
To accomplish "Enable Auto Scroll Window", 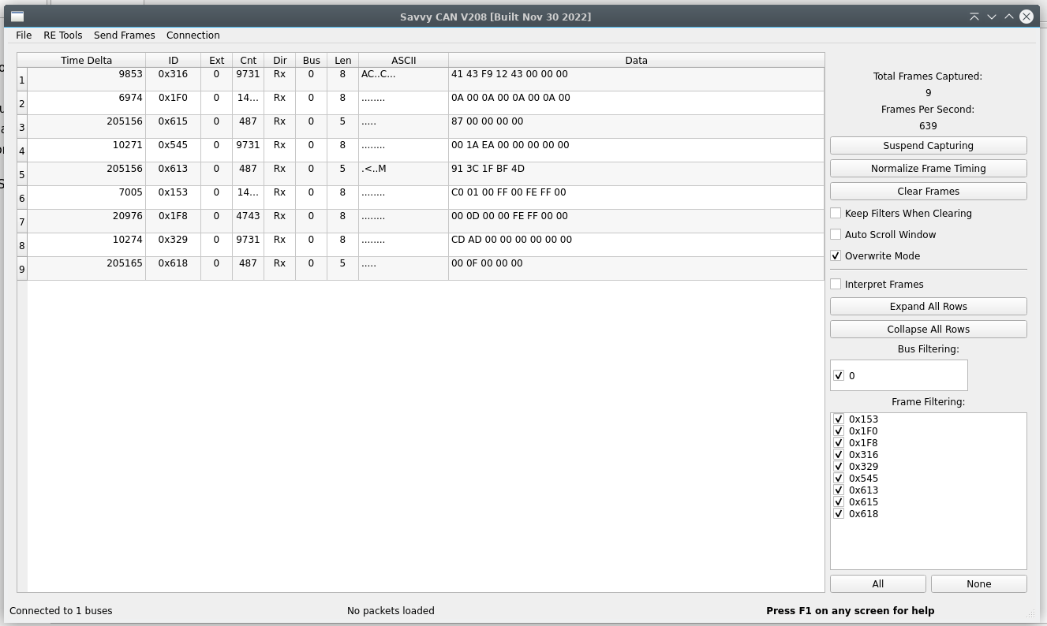I will click(836, 235).
